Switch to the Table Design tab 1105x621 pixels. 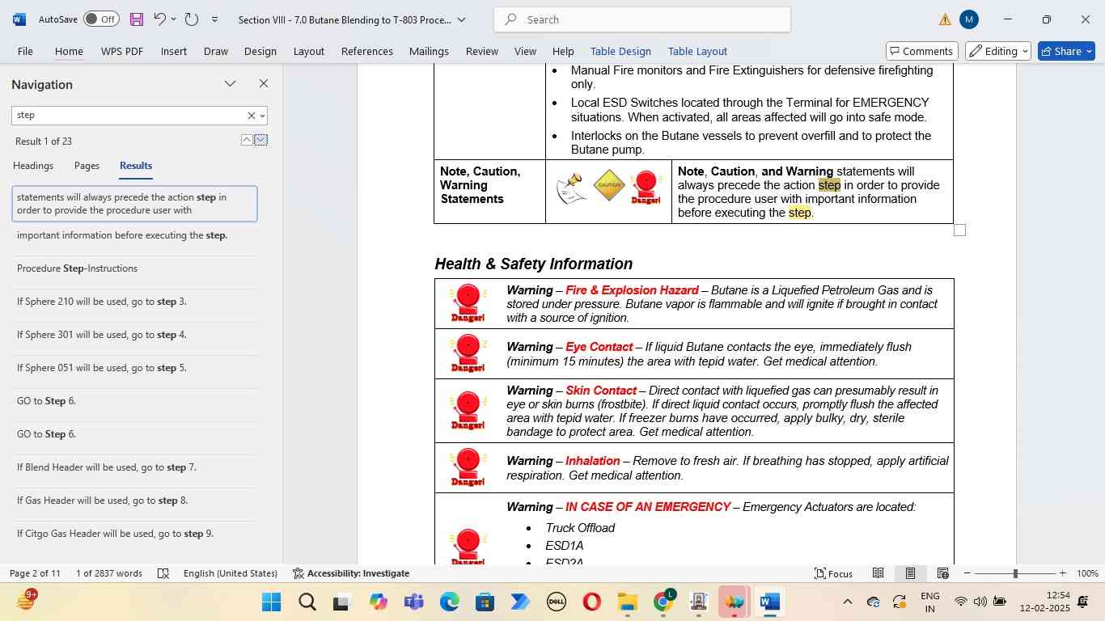tap(620, 51)
